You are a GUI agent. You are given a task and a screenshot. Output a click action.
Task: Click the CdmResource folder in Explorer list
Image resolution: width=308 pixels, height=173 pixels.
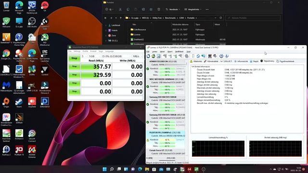(x=138, y=30)
